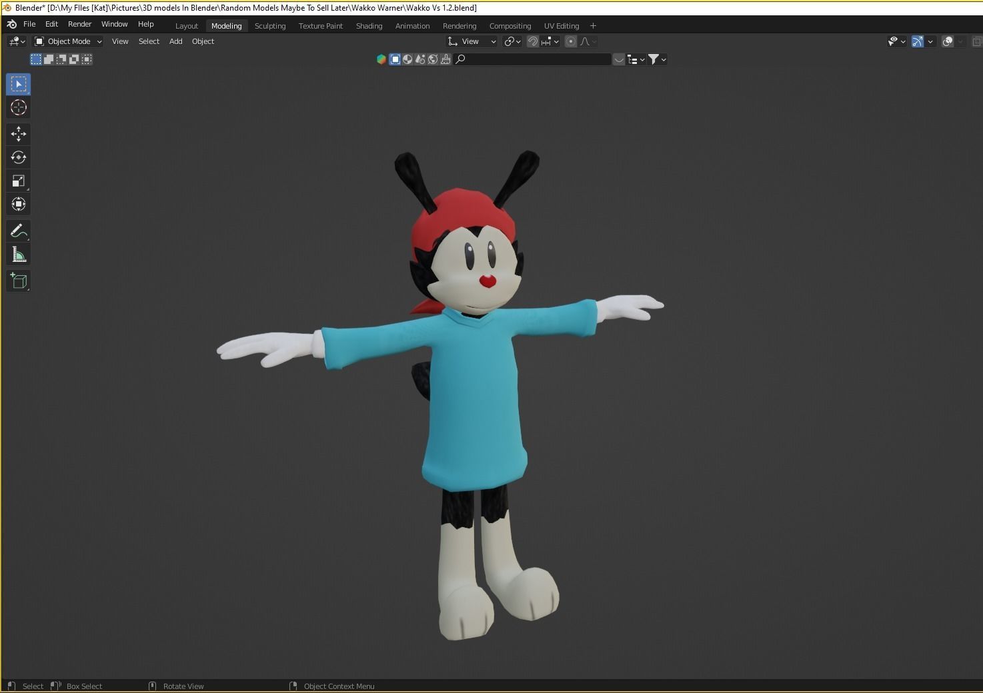The width and height of the screenshot is (983, 693).
Task: Switch to the Rendering workspace tab
Action: 459,26
